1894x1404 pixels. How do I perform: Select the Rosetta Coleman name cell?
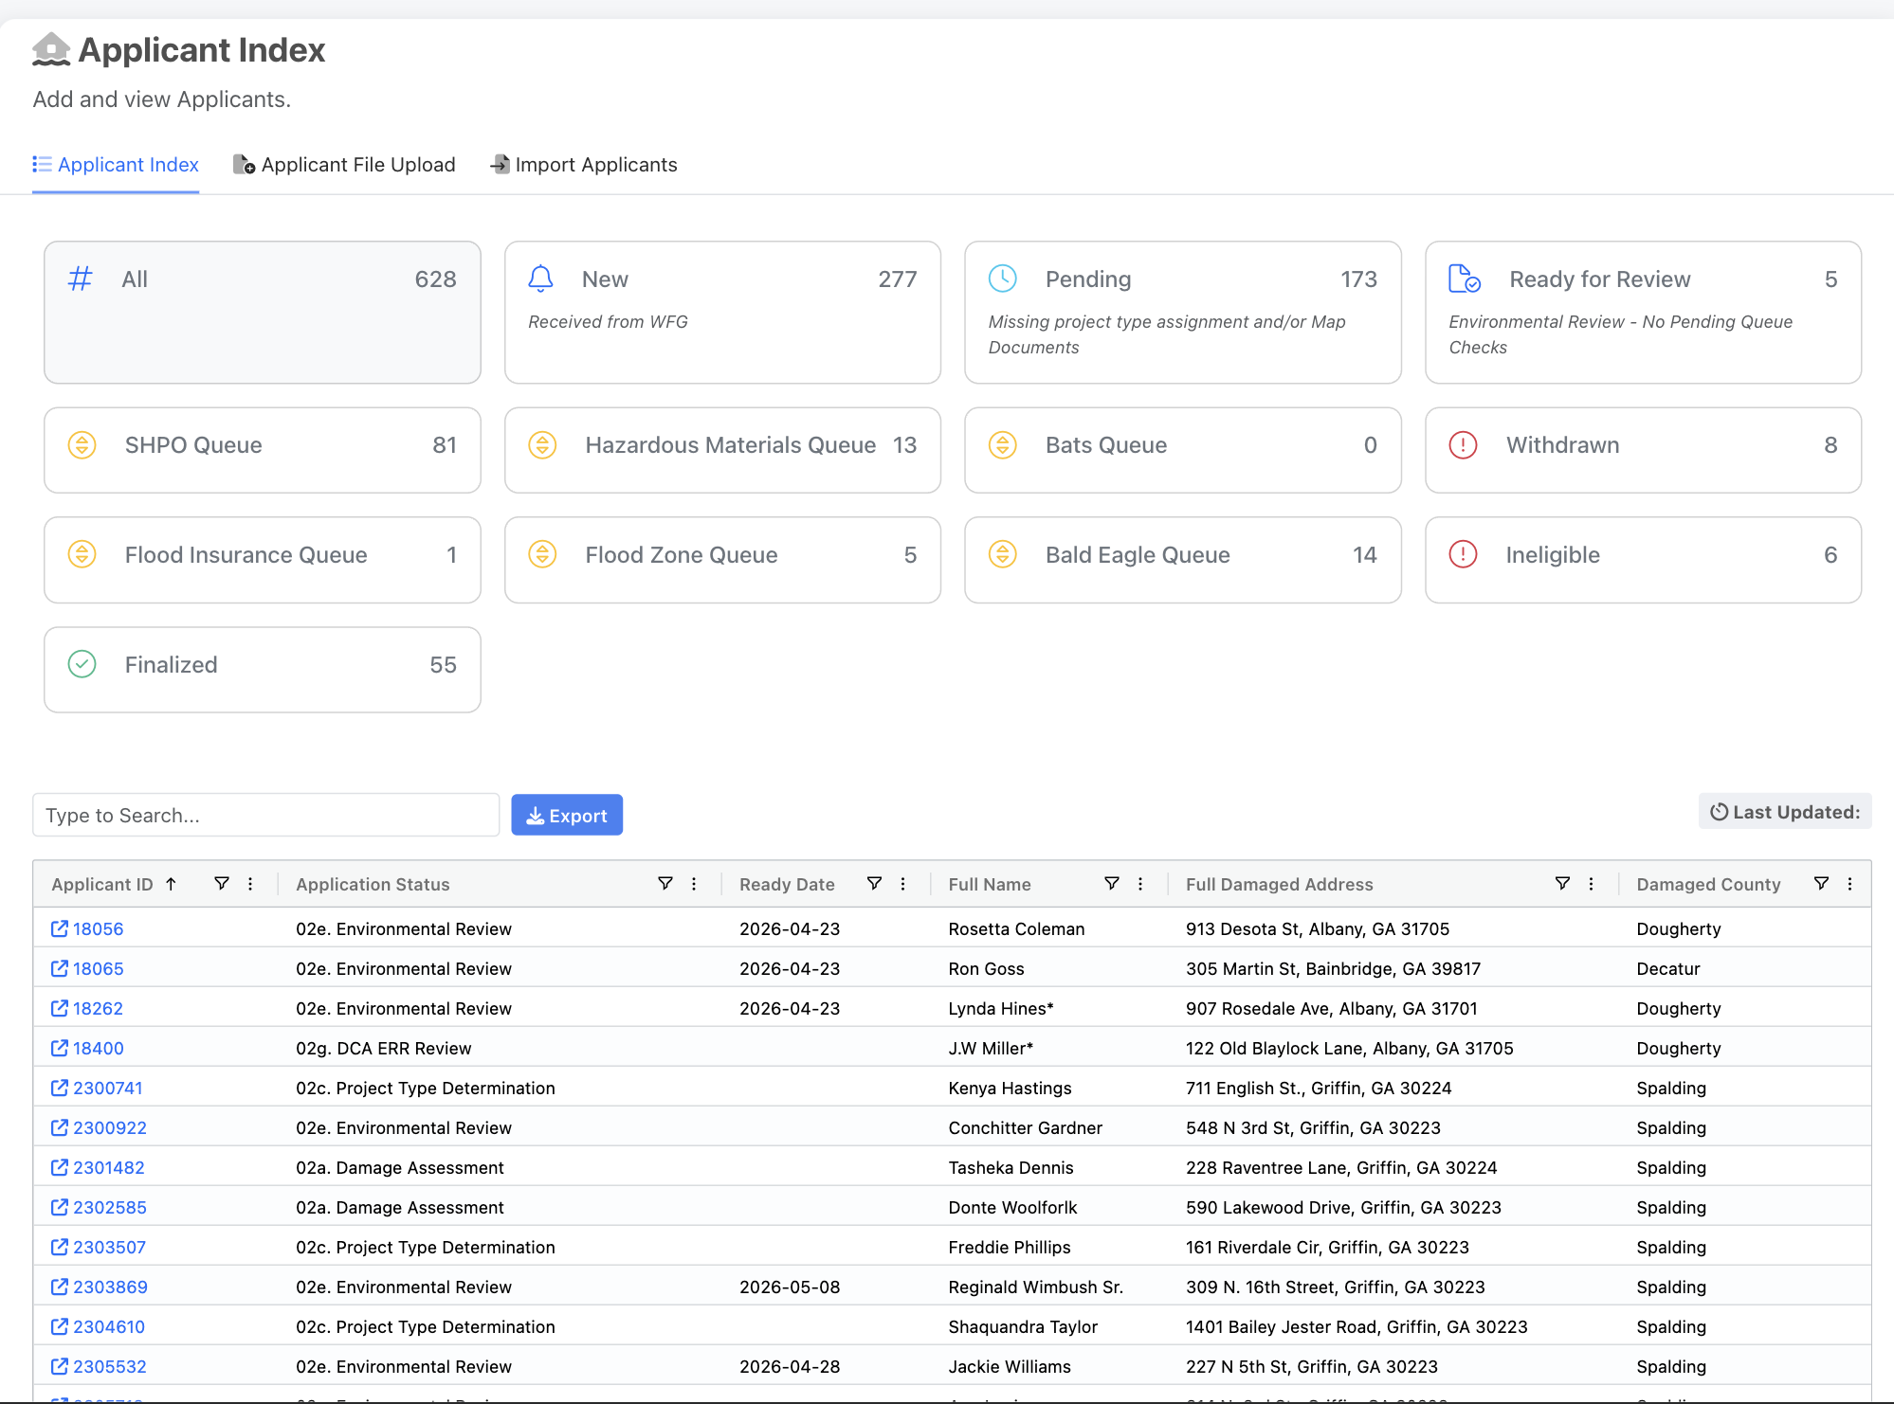click(1016, 928)
